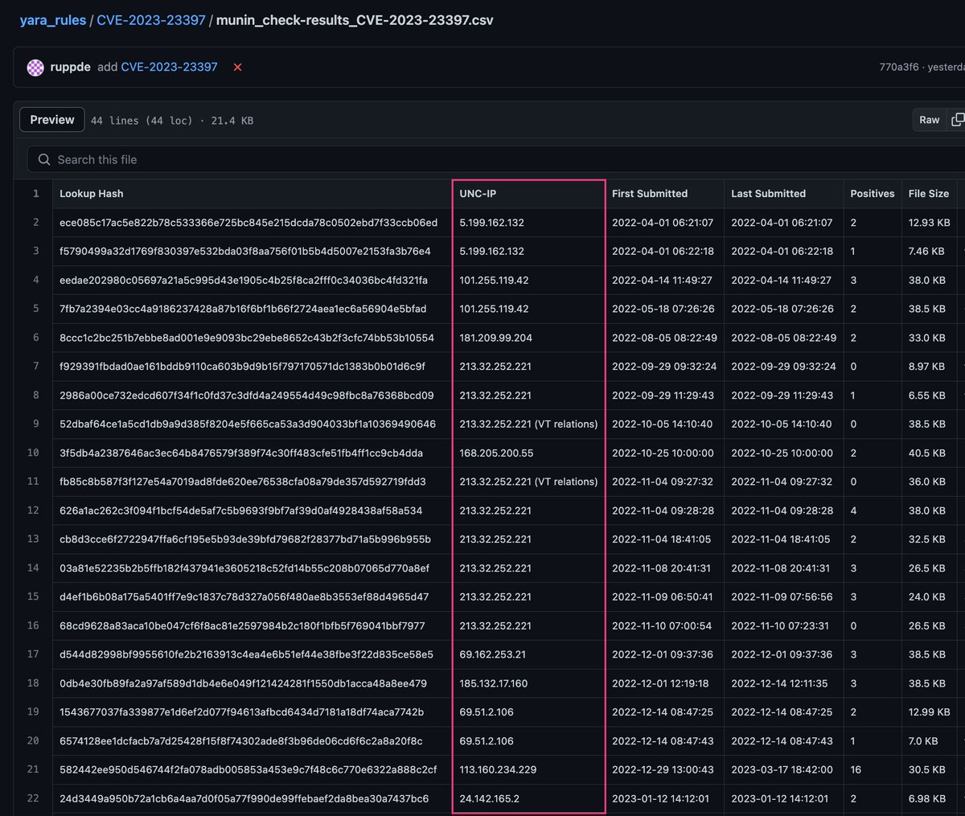Click hash starting f929391fbdad0ae1
The height and width of the screenshot is (816, 965).
pos(242,367)
